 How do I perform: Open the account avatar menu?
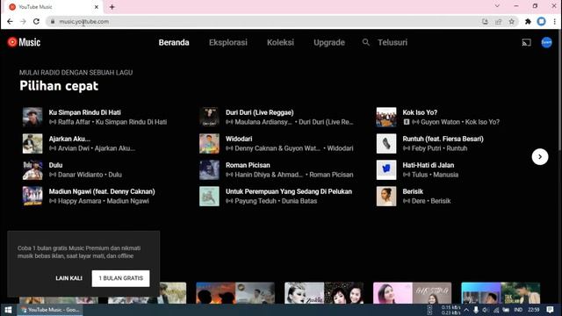(x=546, y=42)
